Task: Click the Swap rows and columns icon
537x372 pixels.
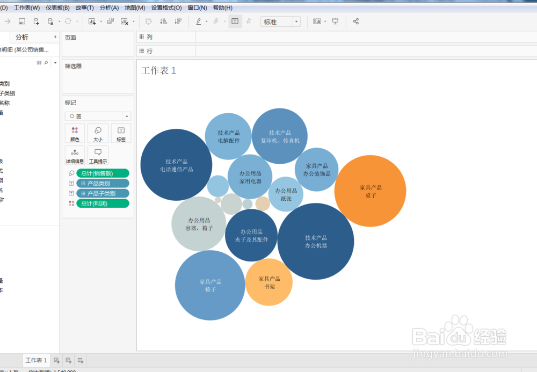Action: (x=149, y=21)
